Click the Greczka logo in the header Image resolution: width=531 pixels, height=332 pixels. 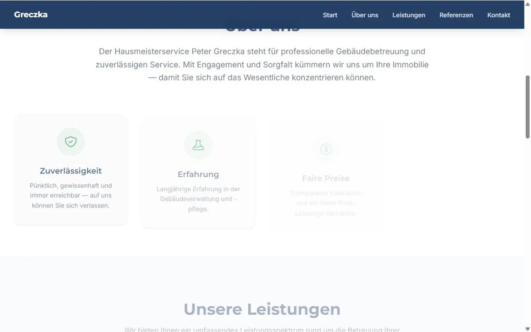point(31,14)
